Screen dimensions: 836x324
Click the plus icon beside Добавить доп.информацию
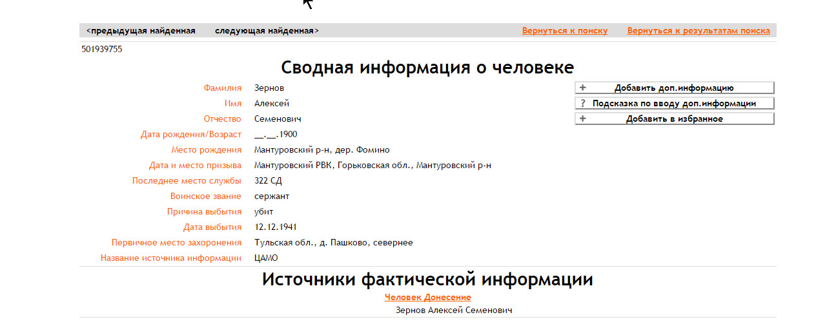coord(582,88)
